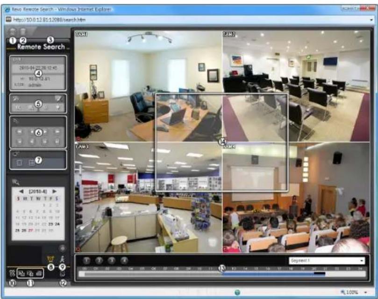Screen dimensions: 378x299
Task: Click the print icon in the boxed group
Action: tap(39, 274)
